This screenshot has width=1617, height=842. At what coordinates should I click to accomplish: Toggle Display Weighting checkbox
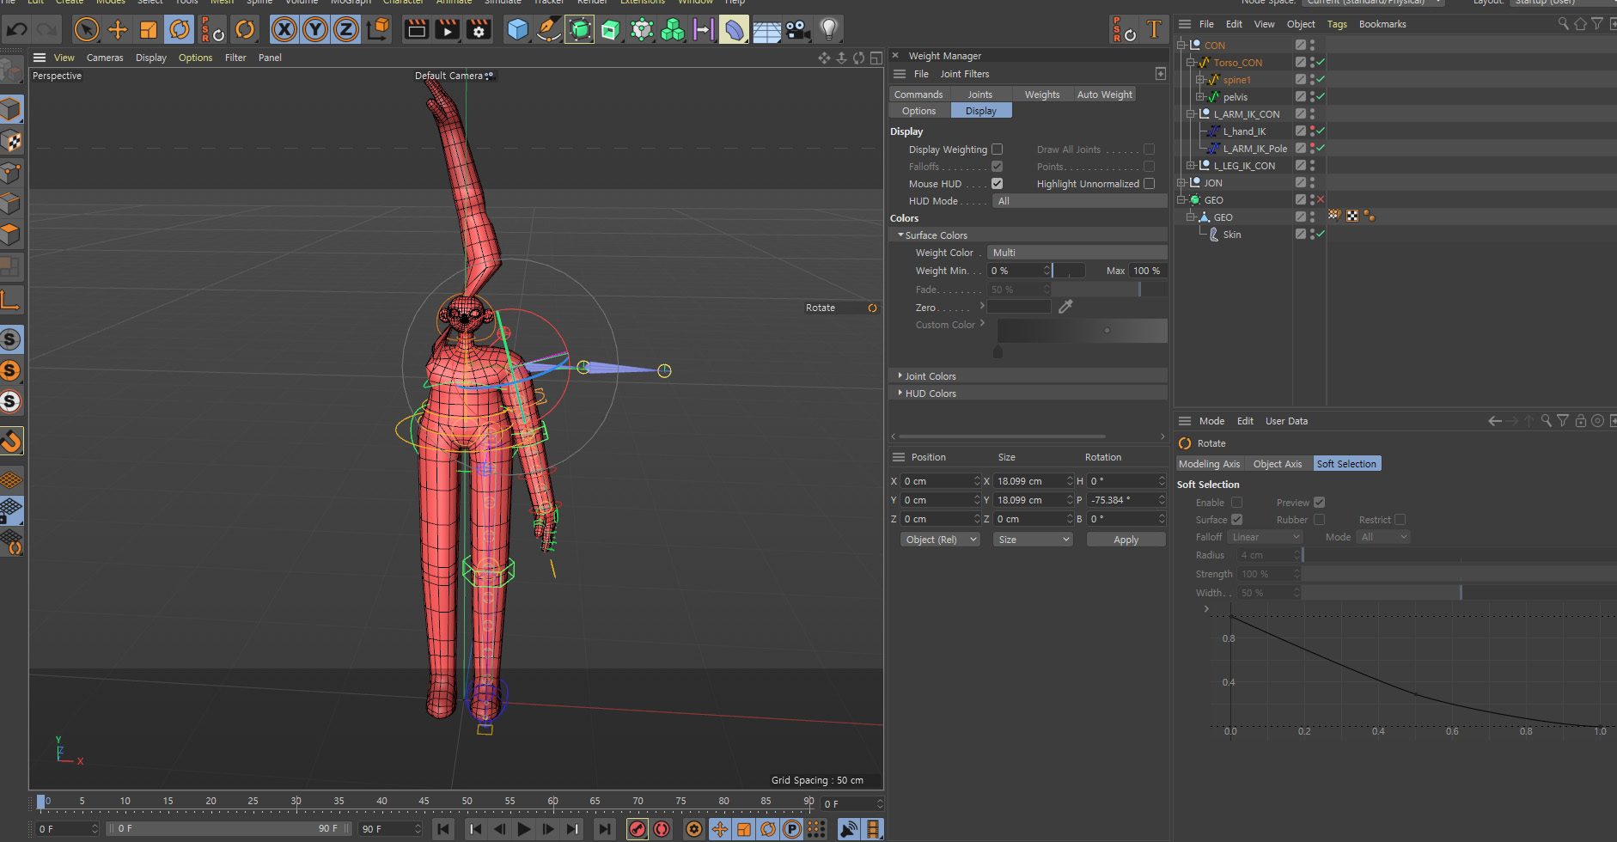click(998, 149)
